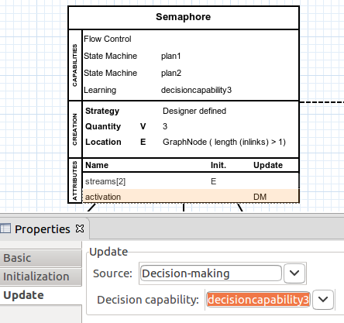344x323 pixels.
Task: Select the activation attribute row
Action: coord(191,197)
